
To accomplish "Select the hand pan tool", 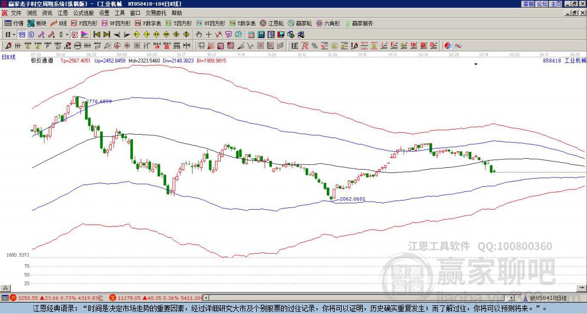I will pyautogui.click(x=198, y=35).
